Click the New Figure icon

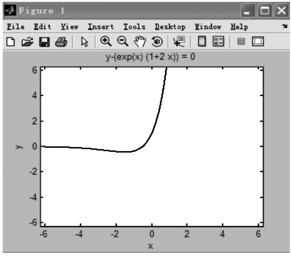point(11,42)
